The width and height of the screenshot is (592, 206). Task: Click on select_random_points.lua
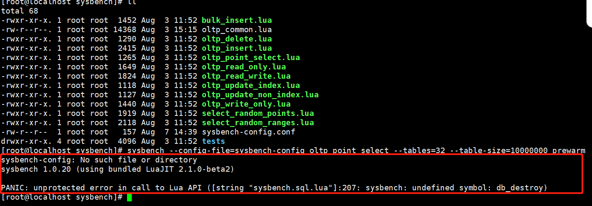(x=258, y=113)
